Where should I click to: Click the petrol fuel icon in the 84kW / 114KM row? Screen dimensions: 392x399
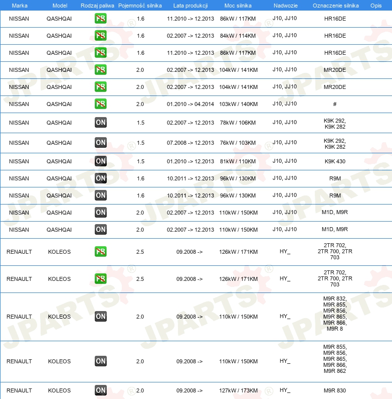[x=101, y=36]
